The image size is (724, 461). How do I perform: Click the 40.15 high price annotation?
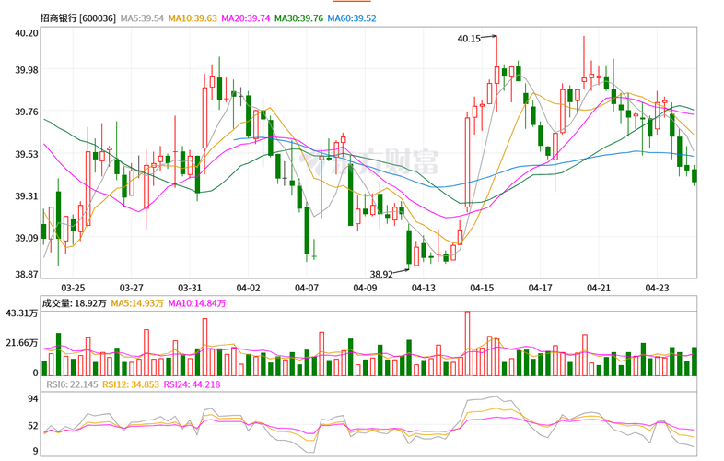click(x=469, y=39)
